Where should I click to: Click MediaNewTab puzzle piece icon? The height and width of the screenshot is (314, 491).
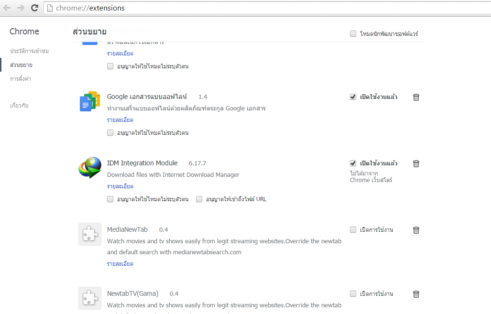coord(90,234)
